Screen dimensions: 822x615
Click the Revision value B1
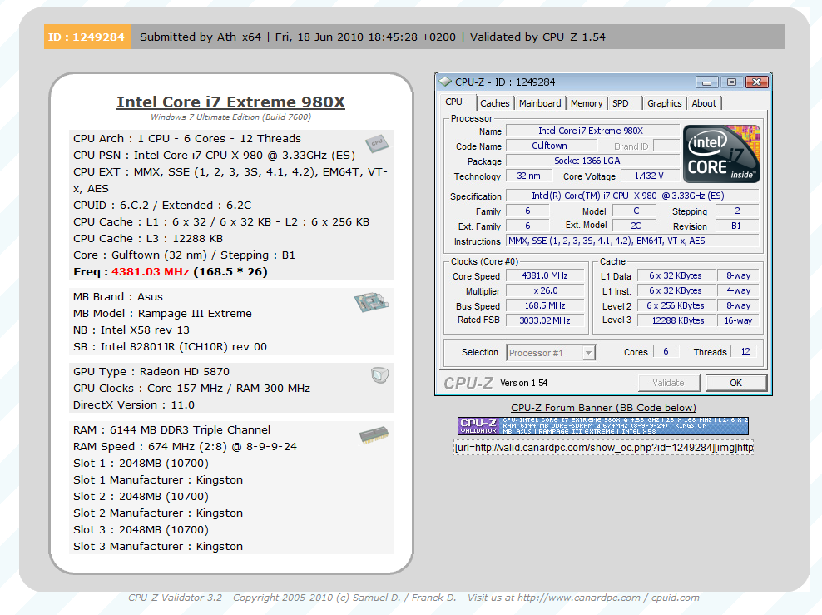(737, 226)
